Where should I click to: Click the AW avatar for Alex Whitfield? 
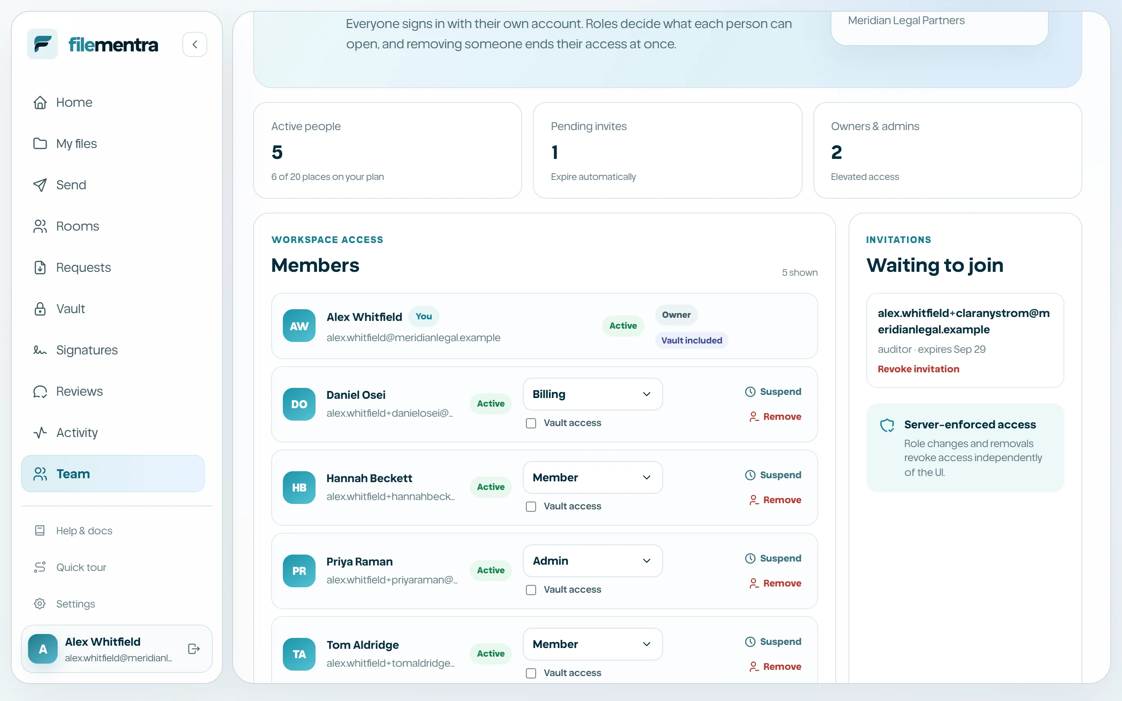[x=299, y=326]
